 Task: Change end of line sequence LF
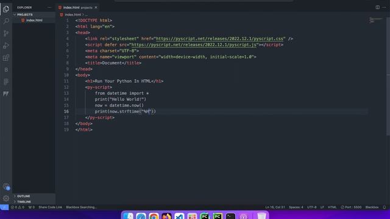[322, 207]
